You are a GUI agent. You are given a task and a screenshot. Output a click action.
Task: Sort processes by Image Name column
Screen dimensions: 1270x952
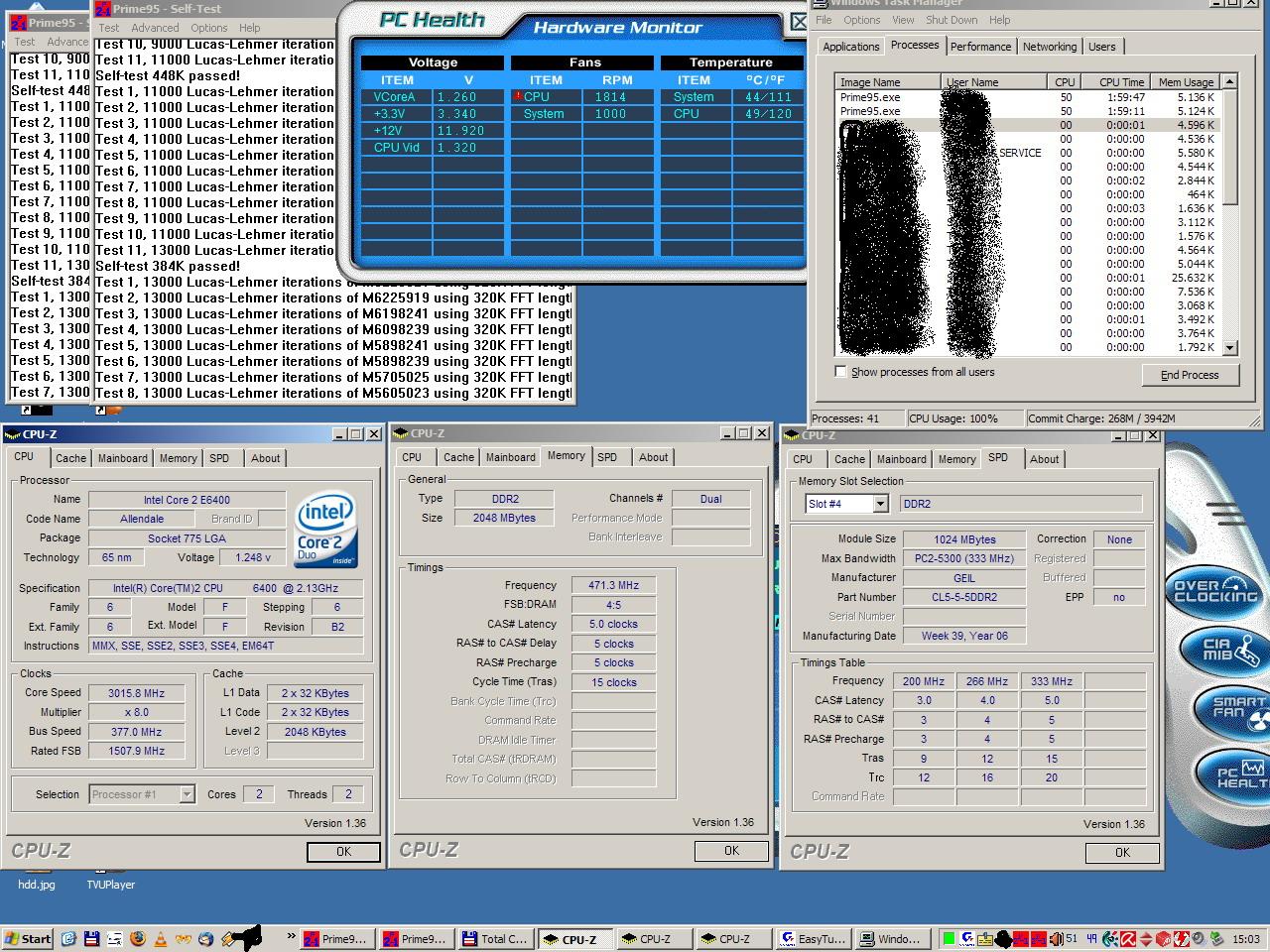[x=888, y=82]
